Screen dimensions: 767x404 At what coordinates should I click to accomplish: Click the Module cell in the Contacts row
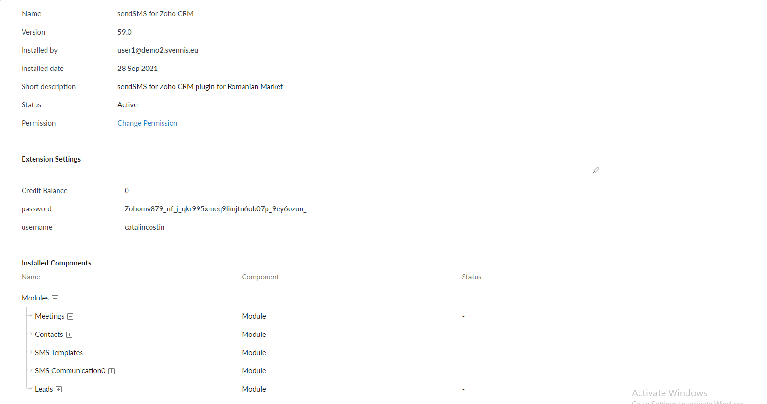coord(254,335)
